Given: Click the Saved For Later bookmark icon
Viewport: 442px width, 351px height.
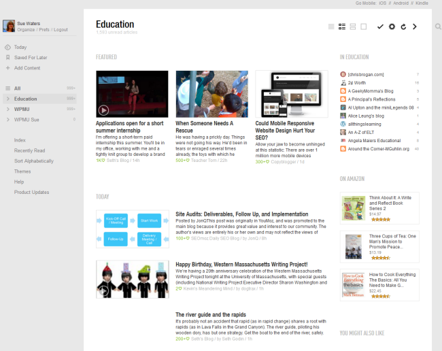Looking at the screenshot, I should pos(7,57).
